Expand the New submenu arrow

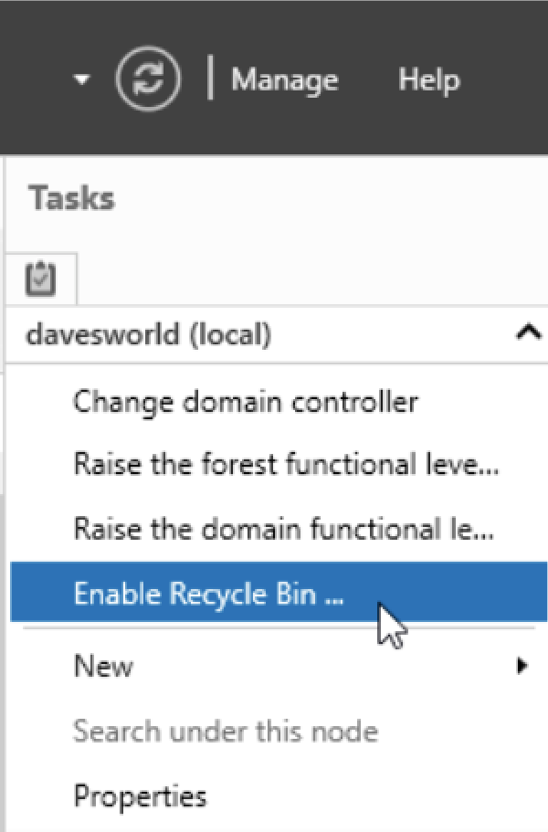click(x=522, y=666)
